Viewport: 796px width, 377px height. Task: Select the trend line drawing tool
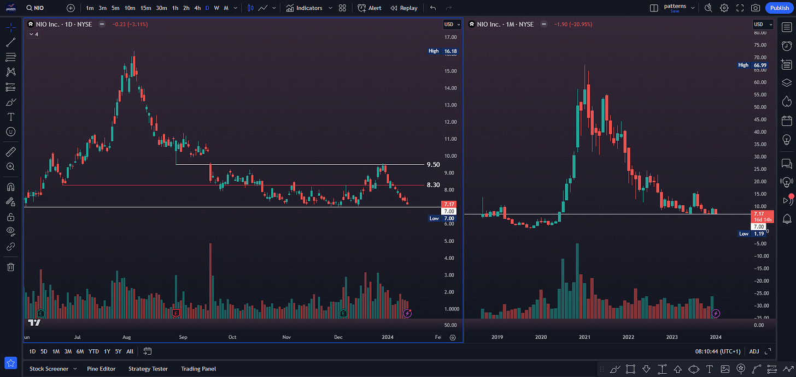point(11,42)
